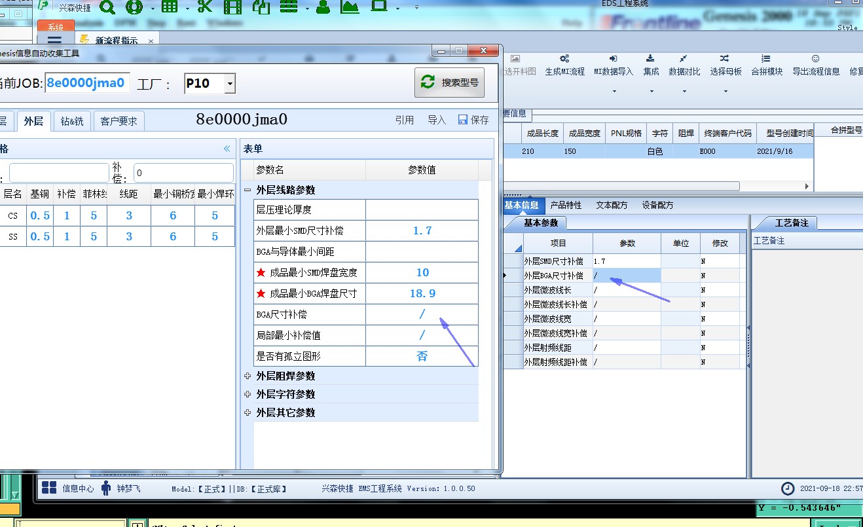
Task: Click the 引用 button
Action: point(405,120)
